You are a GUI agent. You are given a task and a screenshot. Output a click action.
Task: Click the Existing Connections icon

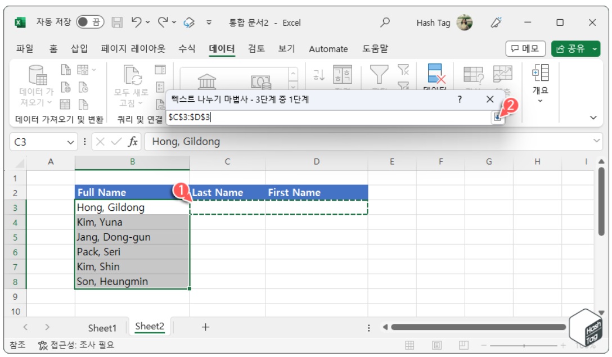(x=83, y=104)
